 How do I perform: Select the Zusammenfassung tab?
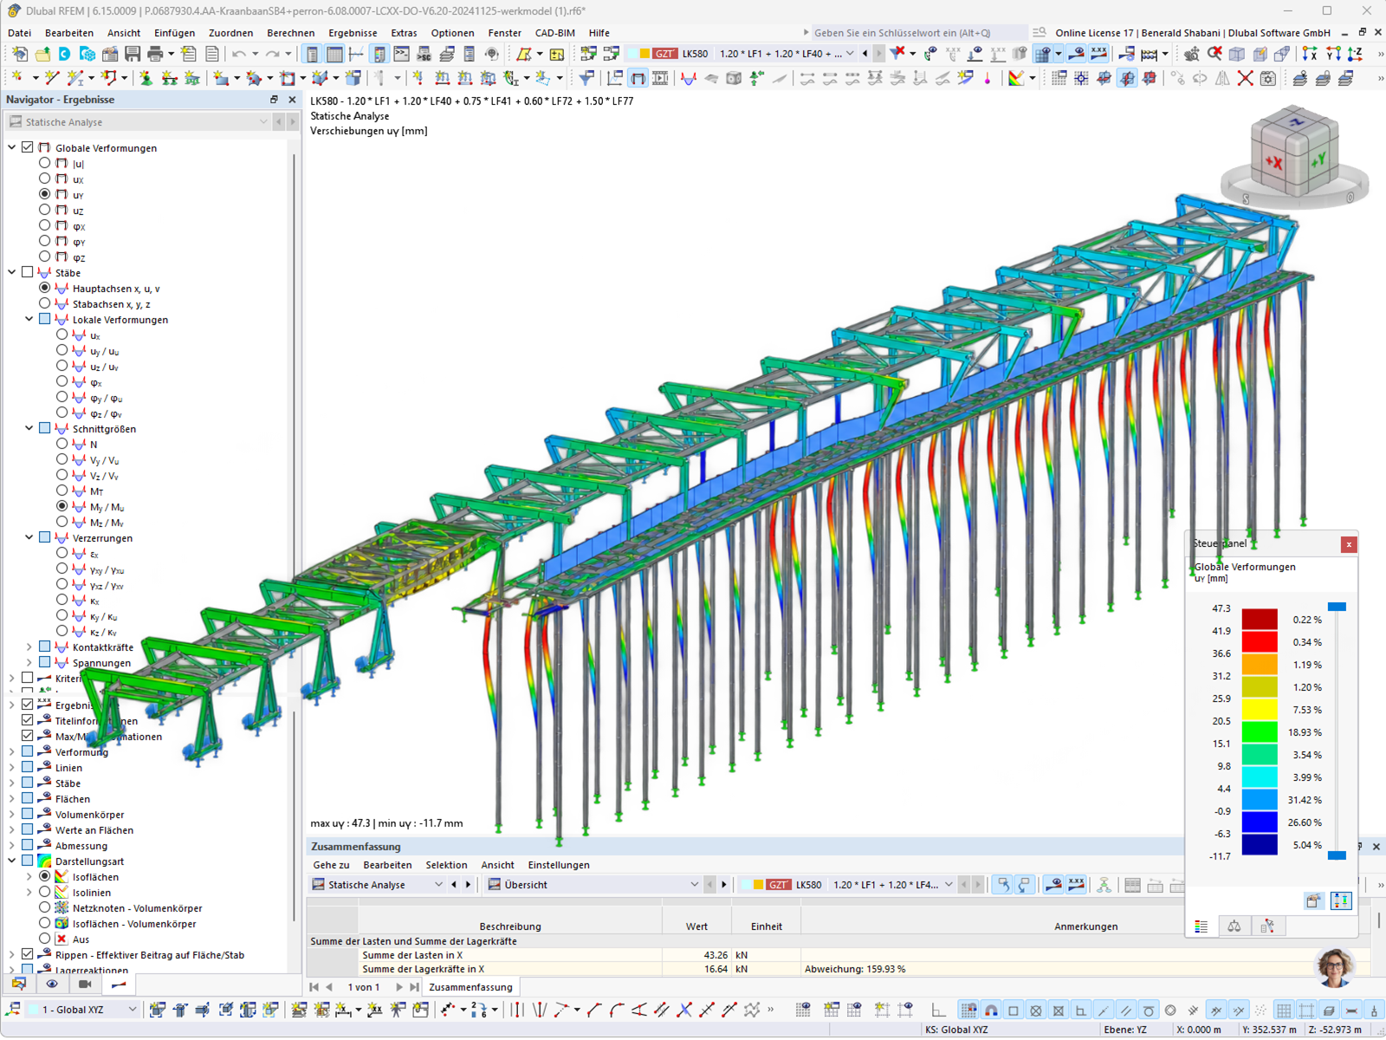(470, 987)
